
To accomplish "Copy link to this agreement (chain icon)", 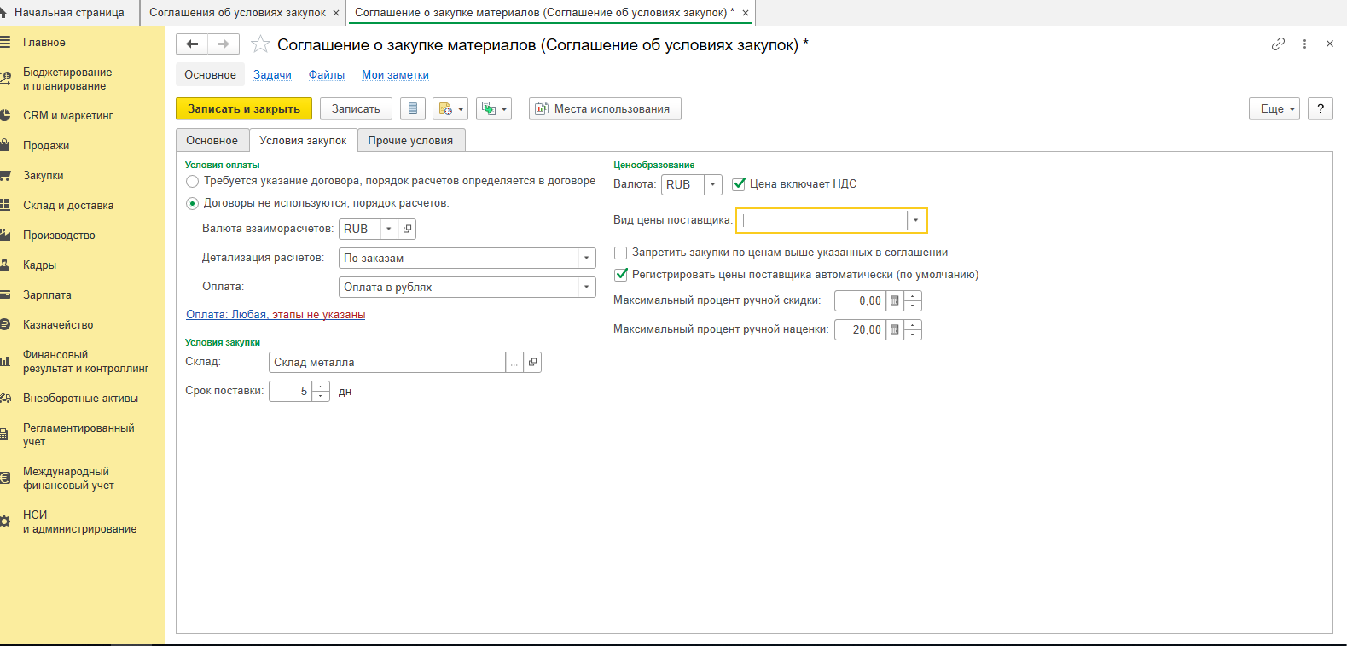I will [x=1278, y=44].
